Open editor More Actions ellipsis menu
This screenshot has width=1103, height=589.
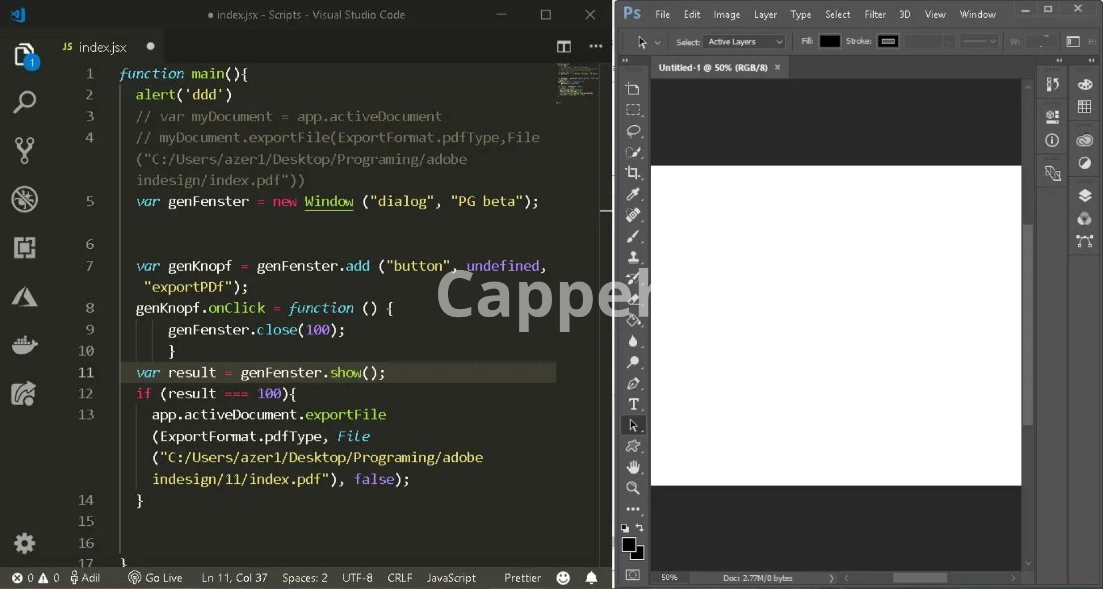(x=596, y=47)
